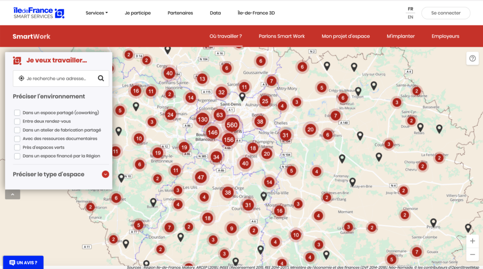Zoom out the map with minus button

472,255
